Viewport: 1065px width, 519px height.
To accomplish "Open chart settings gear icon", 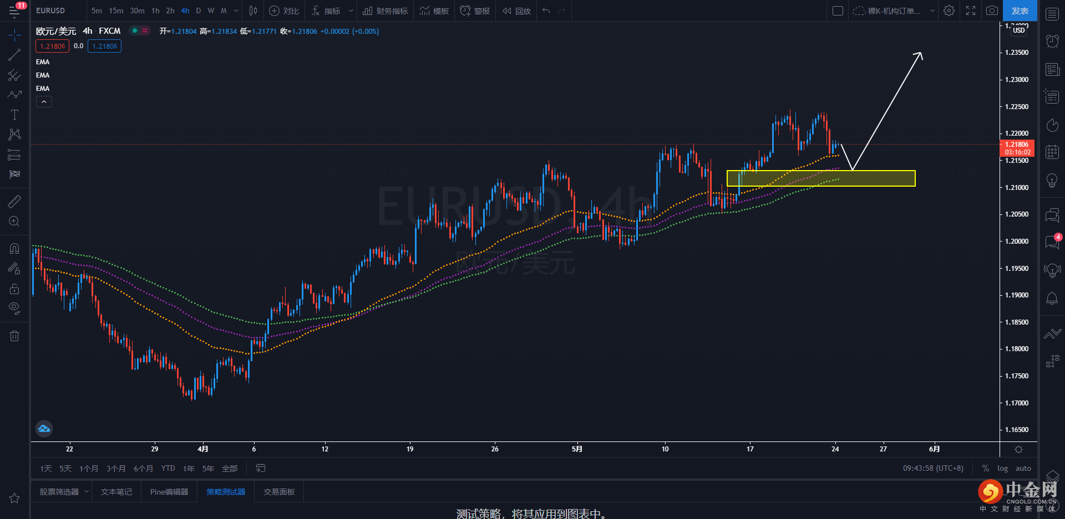I will click(x=949, y=11).
